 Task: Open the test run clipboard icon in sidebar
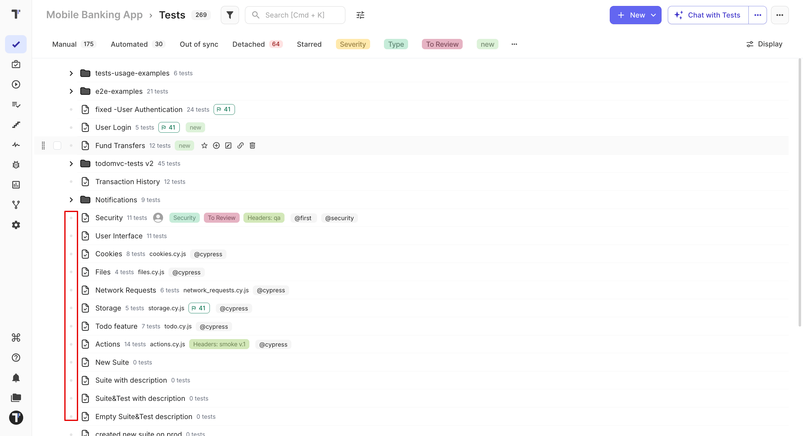[x=16, y=64]
